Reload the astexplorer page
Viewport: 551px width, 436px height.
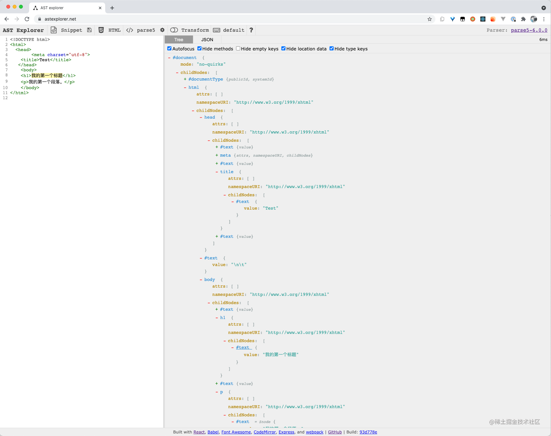pyautogui.click(x=27, y=19)
